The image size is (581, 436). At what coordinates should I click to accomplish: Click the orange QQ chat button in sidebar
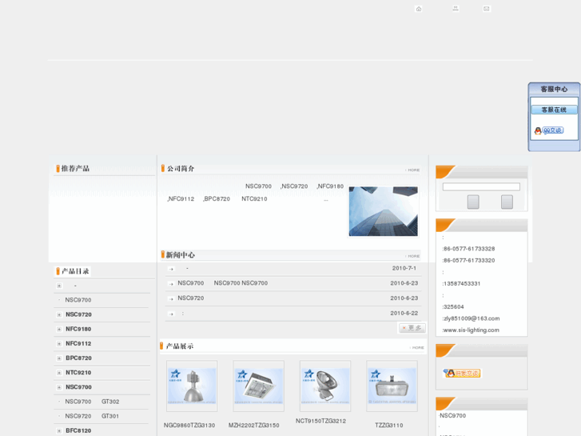pyautogui.click(x=462, y=374)
